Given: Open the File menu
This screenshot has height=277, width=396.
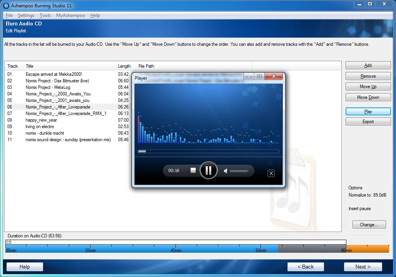Looking at the screenshot, I should click(9, 15).
